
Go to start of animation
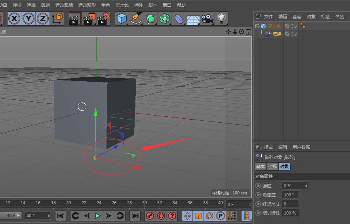[61, 216]
